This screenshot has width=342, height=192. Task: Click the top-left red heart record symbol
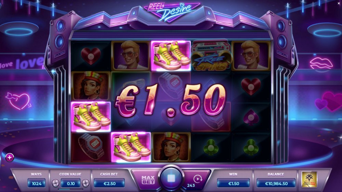(x=91, y=56)
